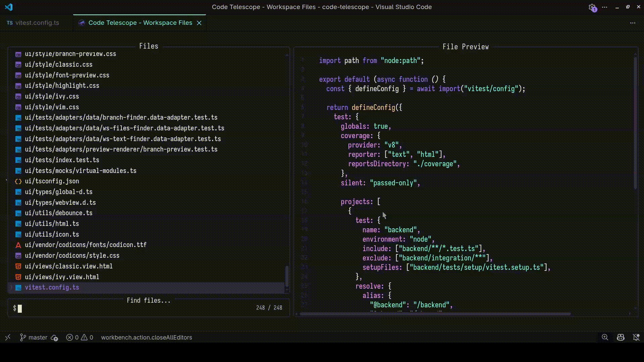The height and width of the screenshot is (362, 644).
Task: Minimize the VS Code window
Action: click(x=617, y=7)
